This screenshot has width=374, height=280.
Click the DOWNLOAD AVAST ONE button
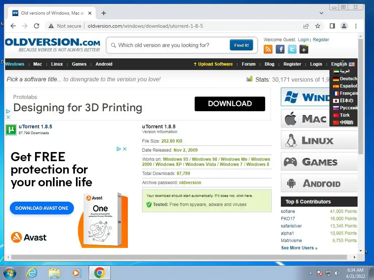tap(42, 208)
